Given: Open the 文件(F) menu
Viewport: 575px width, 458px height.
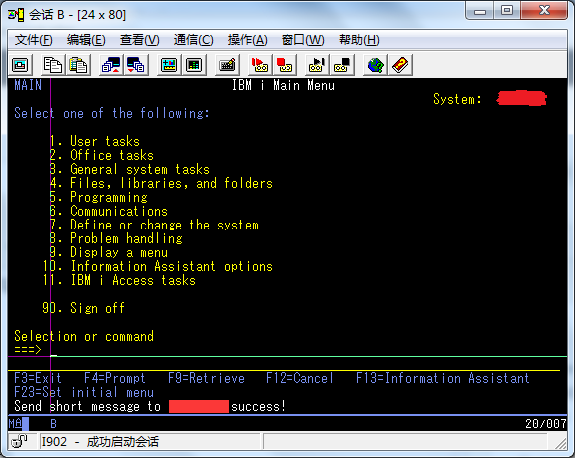Looking at the screenshot, I should (33, 40).
